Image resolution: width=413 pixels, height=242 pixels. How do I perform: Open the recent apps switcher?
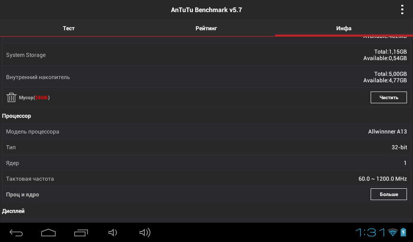pyautogui.click(x=81, y=232)
